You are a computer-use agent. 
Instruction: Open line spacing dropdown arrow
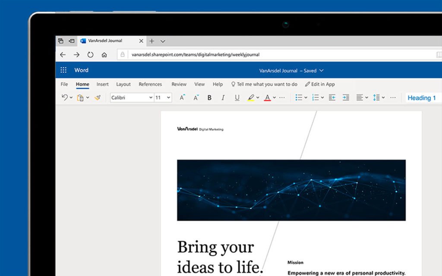tap(383, 98)
